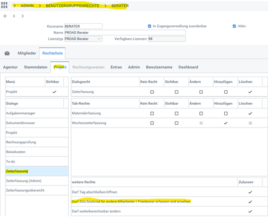Open the Lizenztyp dropdown
Screen dimensions: 269x217
tap(98, 39)
